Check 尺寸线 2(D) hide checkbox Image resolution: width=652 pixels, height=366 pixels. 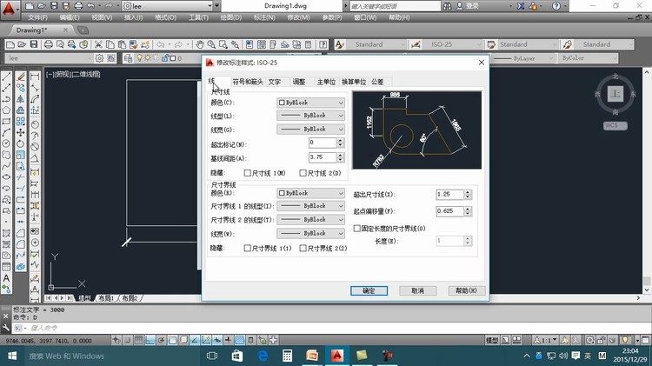click(303, 173)
